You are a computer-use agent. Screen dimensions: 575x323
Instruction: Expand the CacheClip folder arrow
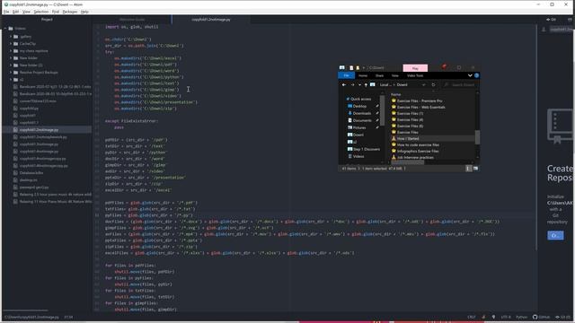(11, 44)
